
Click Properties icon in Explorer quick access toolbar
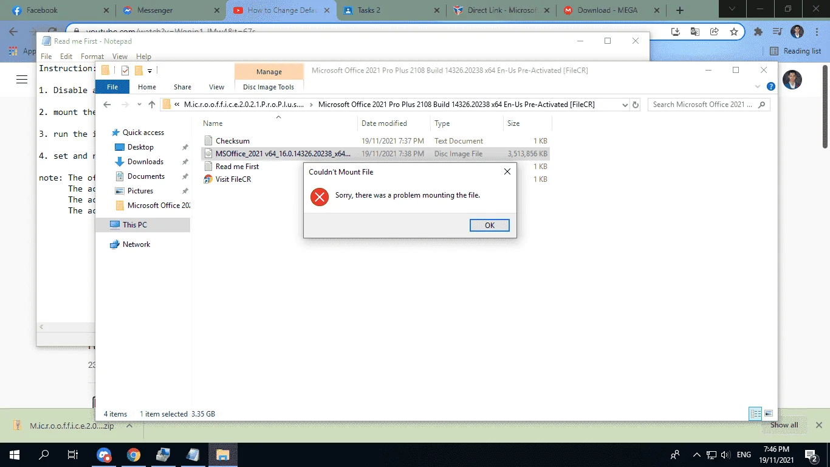[125, 71]
